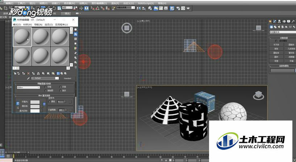This screenshot has height=162, width=296.
Task: Toggle the 2-Sided (双面) checkbox
Action: [x=60, y=87]
